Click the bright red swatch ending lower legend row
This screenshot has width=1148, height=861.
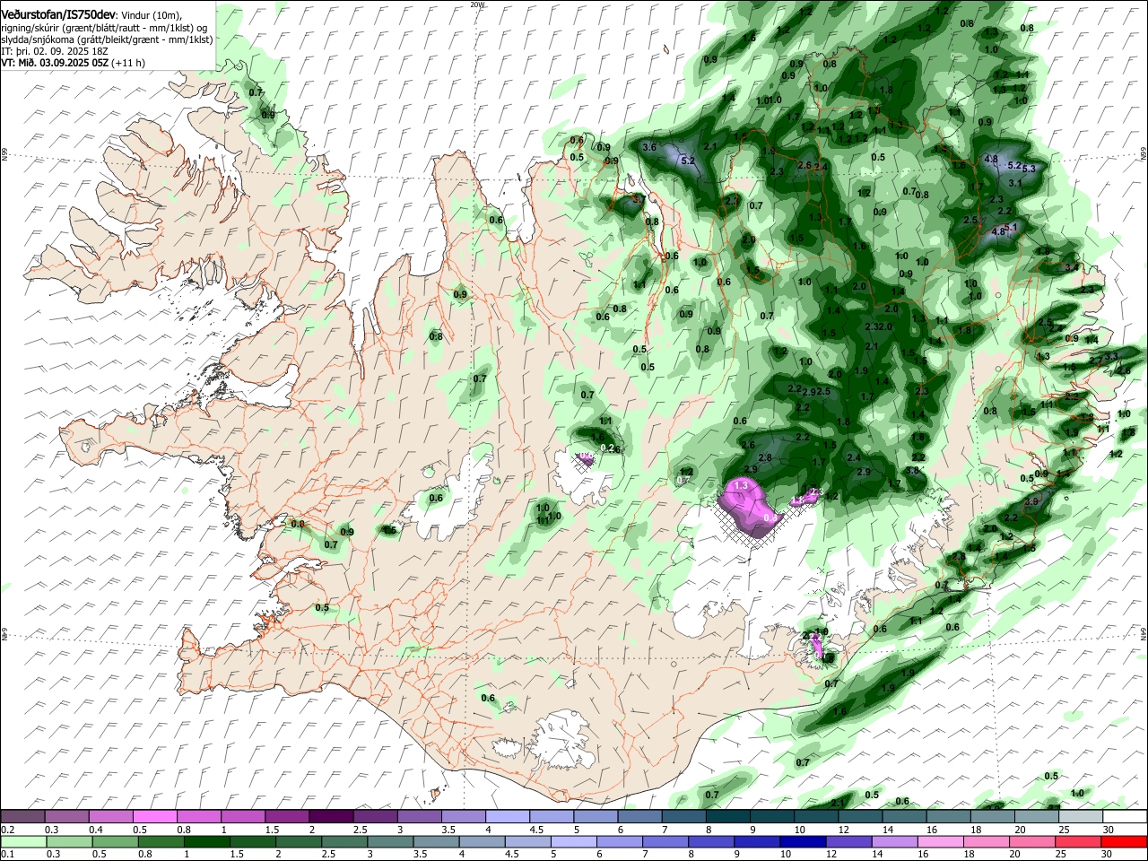click(x=1124, y=841)
